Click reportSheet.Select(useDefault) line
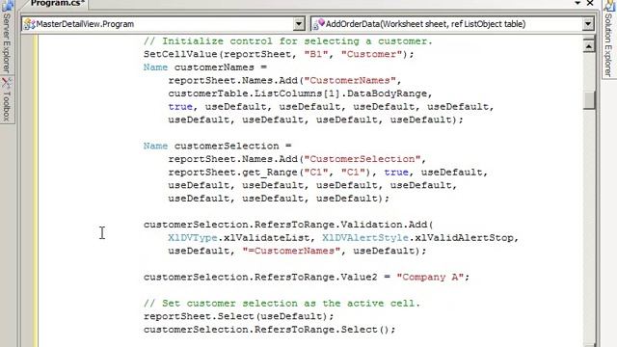The width and height of the screenshot is (617, 347). 239,316
